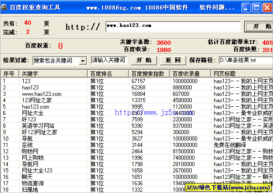
Task: Click the indexed count 81500000
Action: [x=184, y=151]
